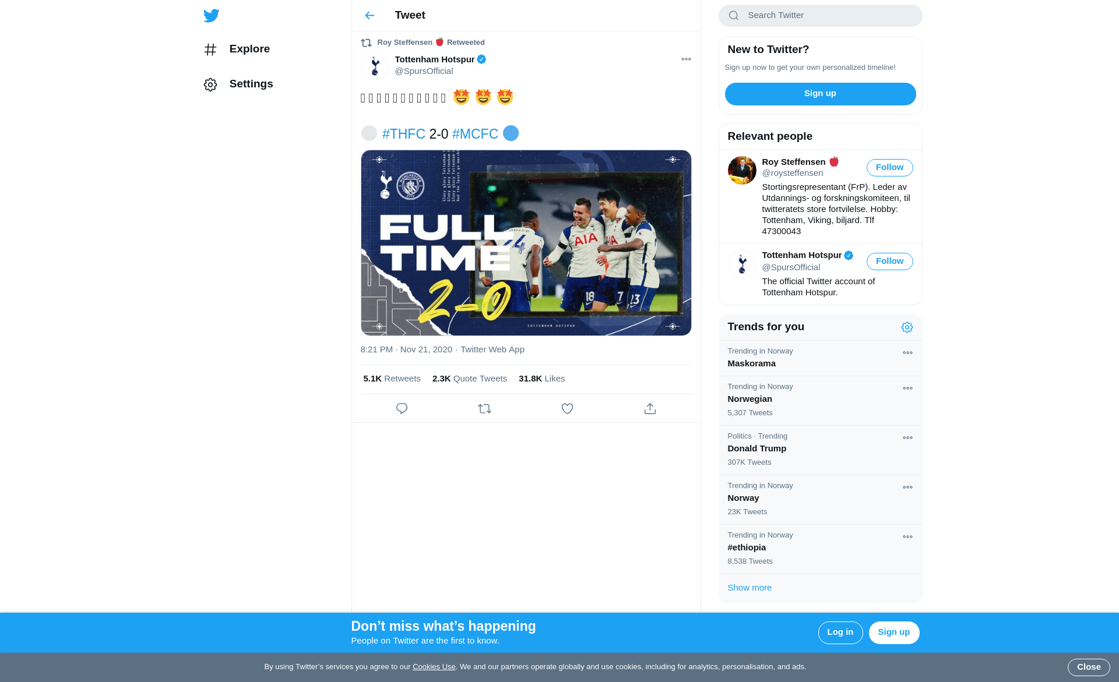Click the Log in button
Image resolution: width=1119 pixels, height=682 pixels.
pos(840,632)
